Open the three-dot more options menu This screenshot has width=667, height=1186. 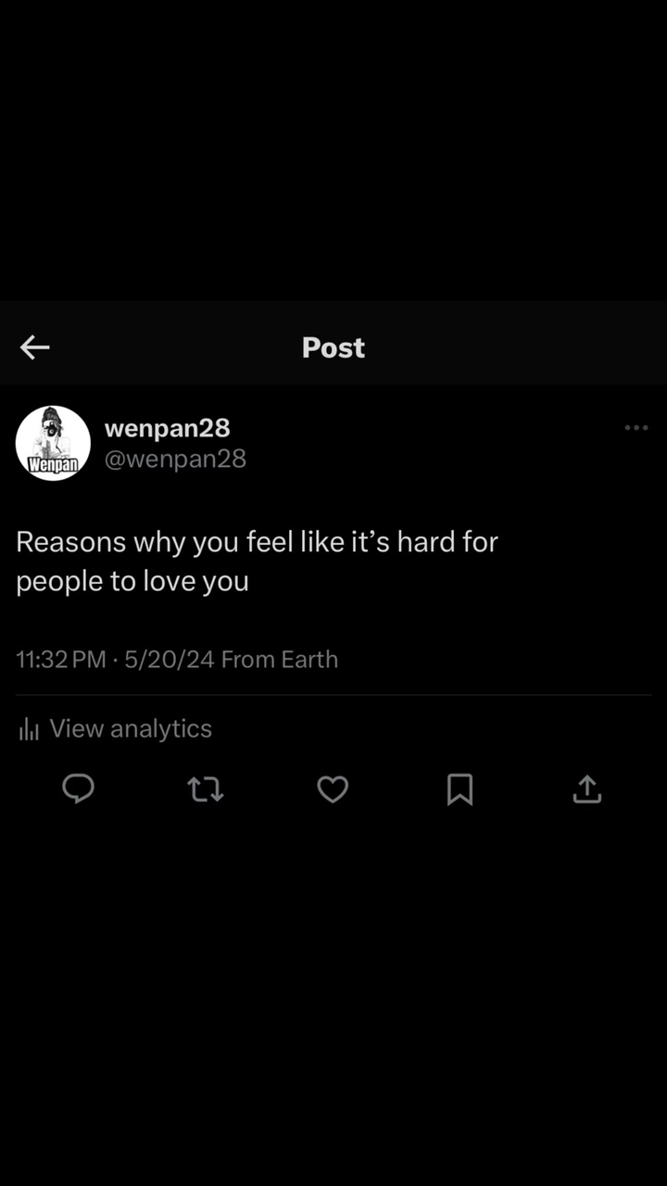pos(636,427)
